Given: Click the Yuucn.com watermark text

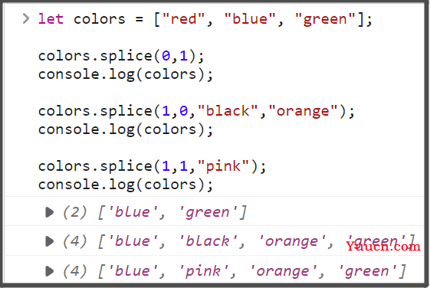Looking at the screenshot, I should tap(383, 247).
